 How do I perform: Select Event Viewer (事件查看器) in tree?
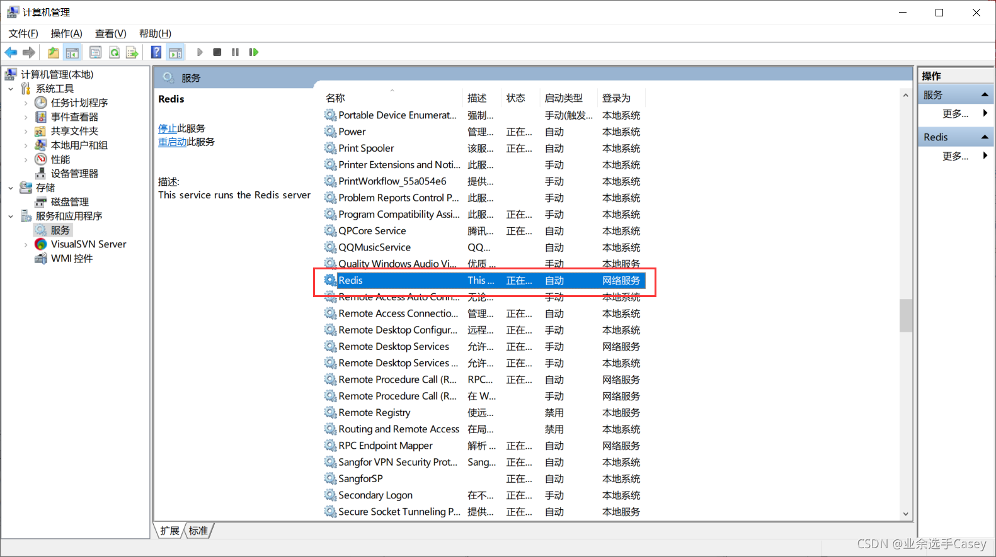click(x=74, y=117)
